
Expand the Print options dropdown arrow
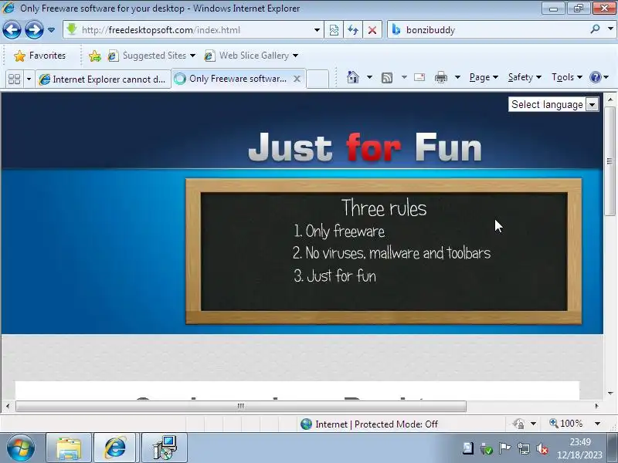(x=457, y=77)
